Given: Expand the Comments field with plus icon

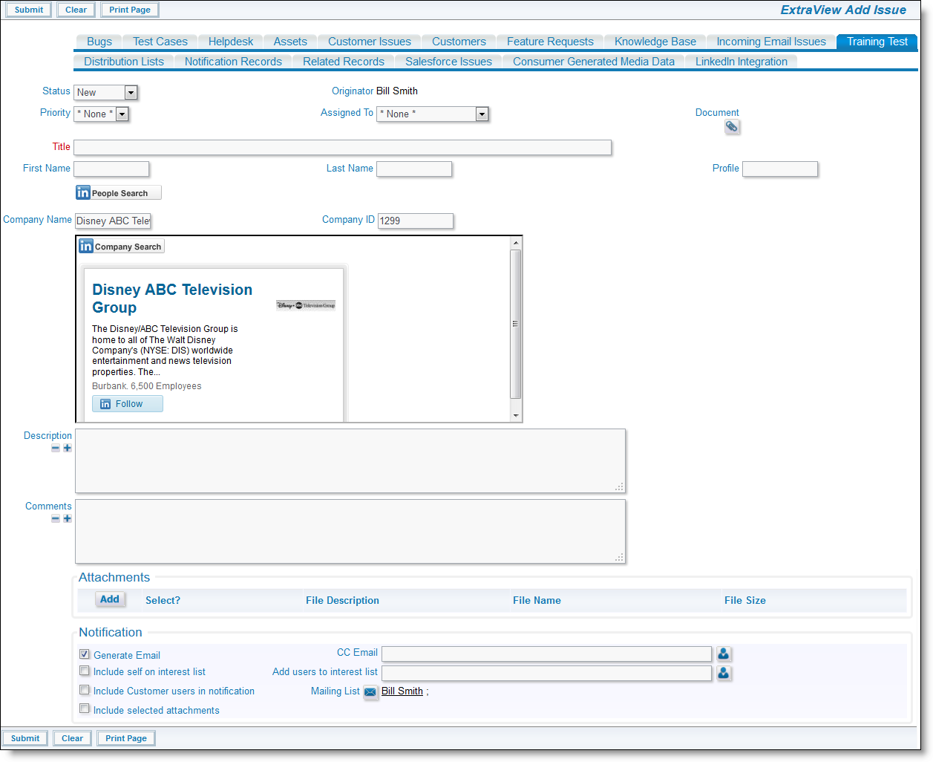Looking at the screenshot, I should pos(68,518).
